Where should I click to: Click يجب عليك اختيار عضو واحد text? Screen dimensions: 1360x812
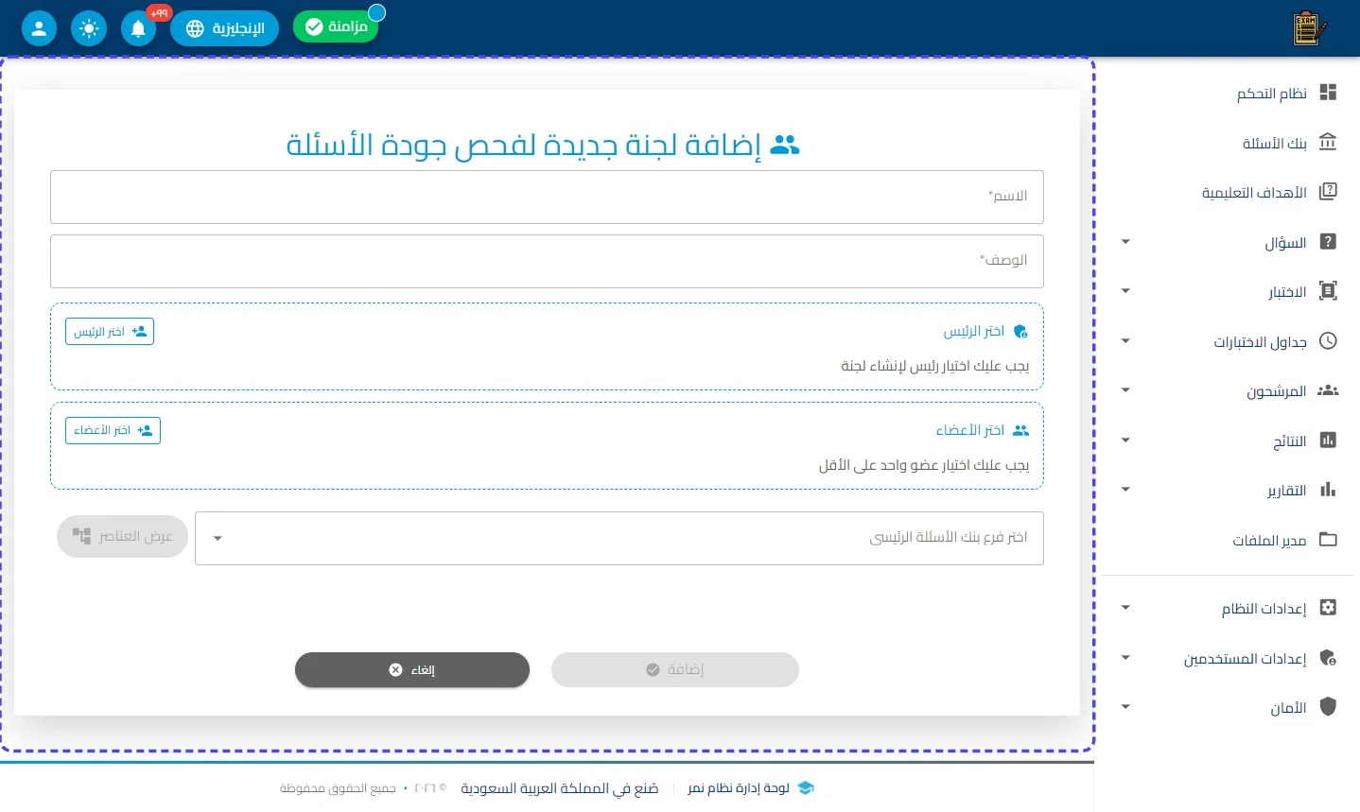tap(924, 465)
